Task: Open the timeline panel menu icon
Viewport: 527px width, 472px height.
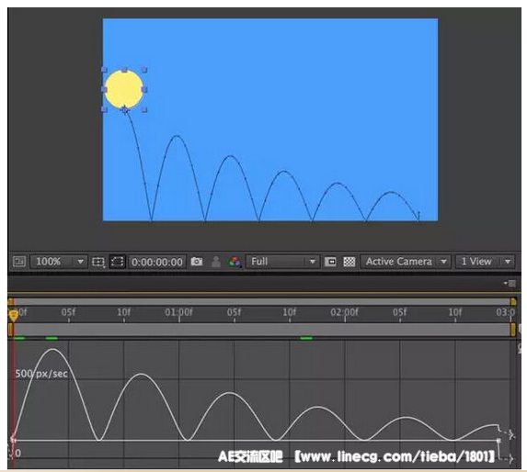Action: click(x=510, y=284)
